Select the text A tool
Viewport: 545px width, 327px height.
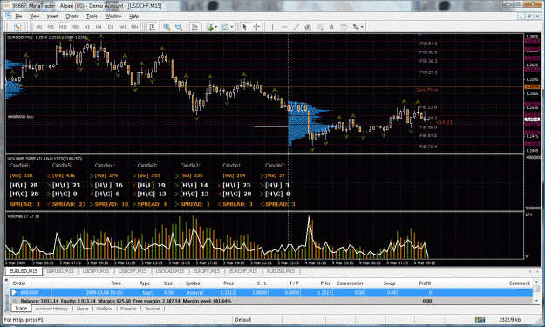[331, 27]
